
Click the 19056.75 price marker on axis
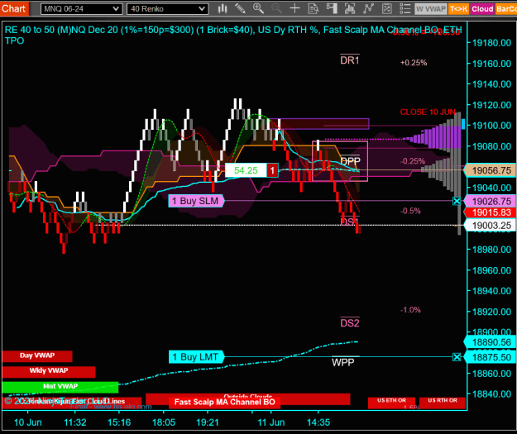[491, 170]
